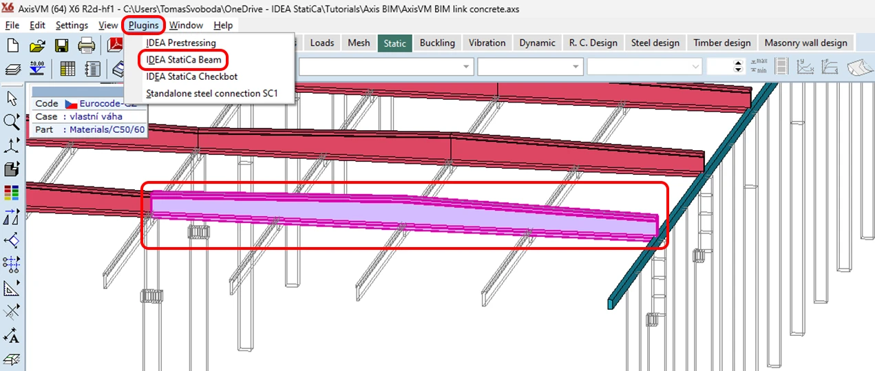This screenshot has width=875, height=371.
Task: Select the arrow selection tool in the left toolbar
Action: [12, 98]
